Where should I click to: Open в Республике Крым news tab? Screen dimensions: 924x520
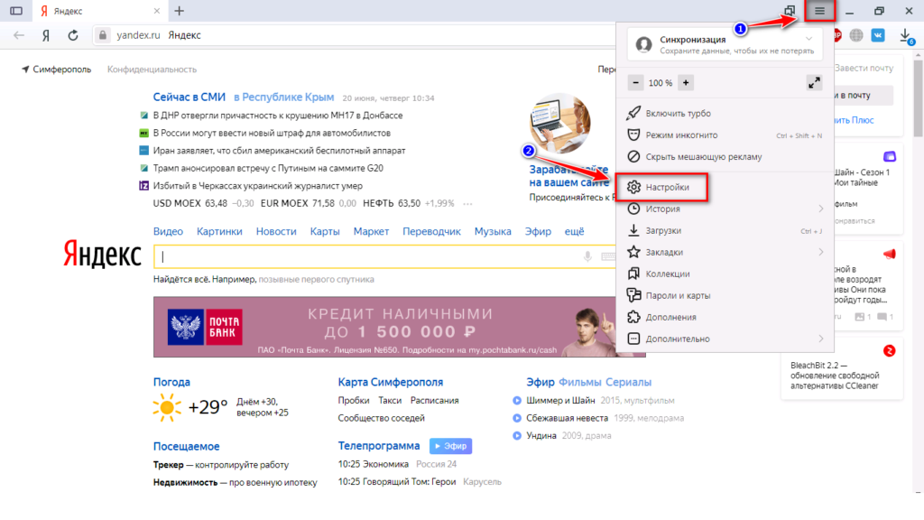(x=284, y=97)
